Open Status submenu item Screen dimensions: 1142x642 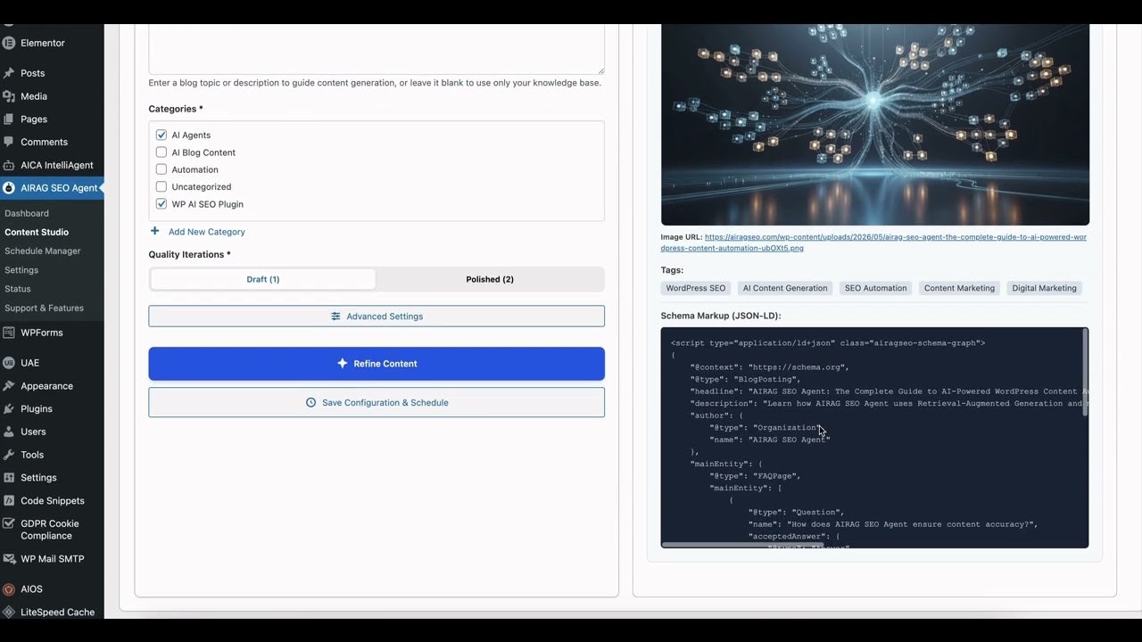pos(18,289)
